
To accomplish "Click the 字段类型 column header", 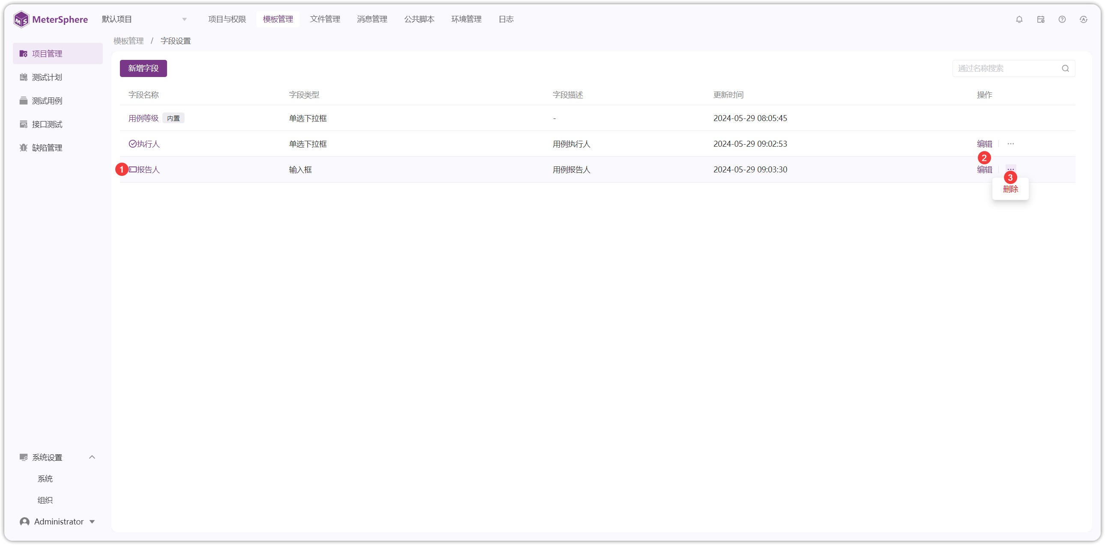I will [304, 95].
